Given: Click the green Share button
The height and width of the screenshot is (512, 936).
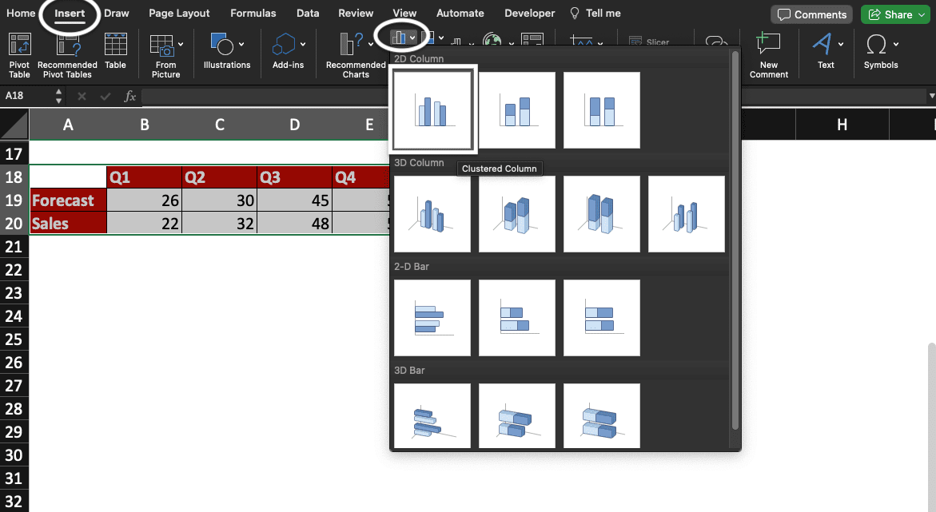Looking at the screenshot, I should coord(894,14).
